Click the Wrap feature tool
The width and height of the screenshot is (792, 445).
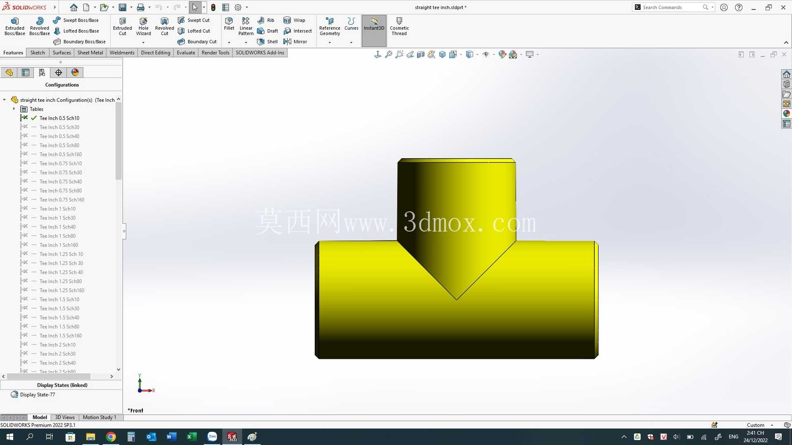(294, 20)
